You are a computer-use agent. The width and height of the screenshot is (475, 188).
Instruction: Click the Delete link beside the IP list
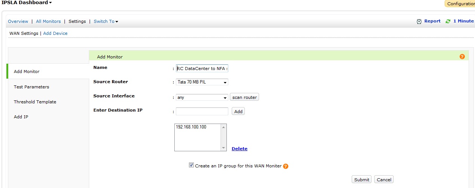coord(239,149)
